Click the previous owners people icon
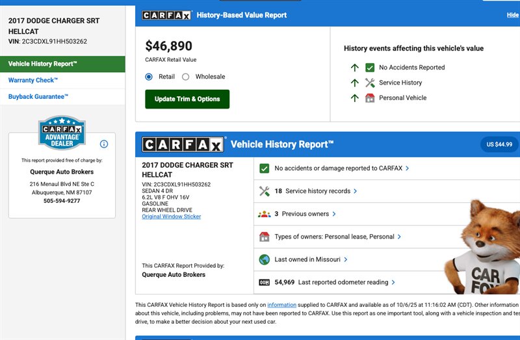 pyautogui.click(x=264, y=214)
